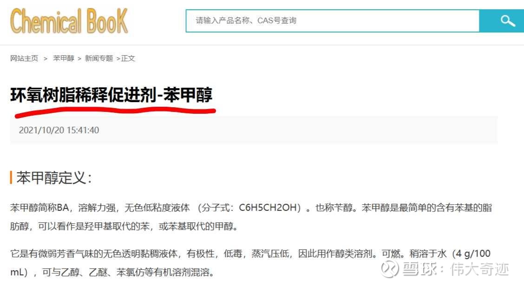Click the paragraph starting with 苯甲醇简称BA

(251, 217)
